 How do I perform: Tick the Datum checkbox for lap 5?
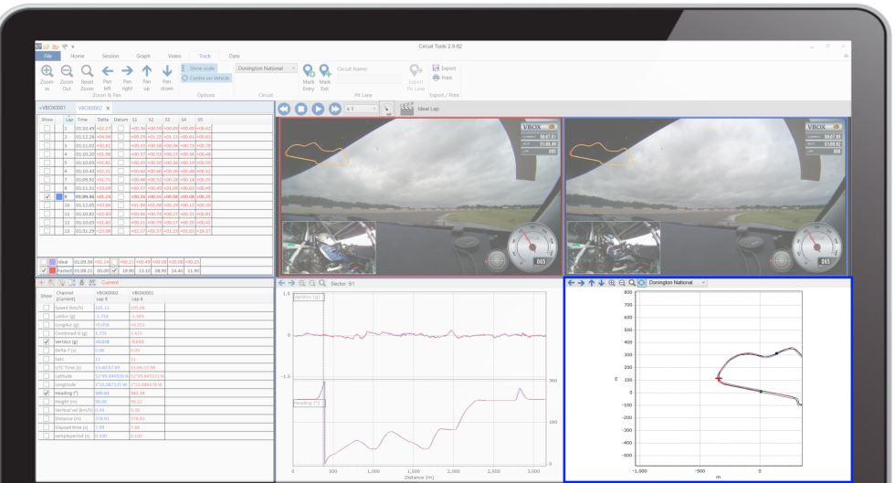(x=121, y=163)
